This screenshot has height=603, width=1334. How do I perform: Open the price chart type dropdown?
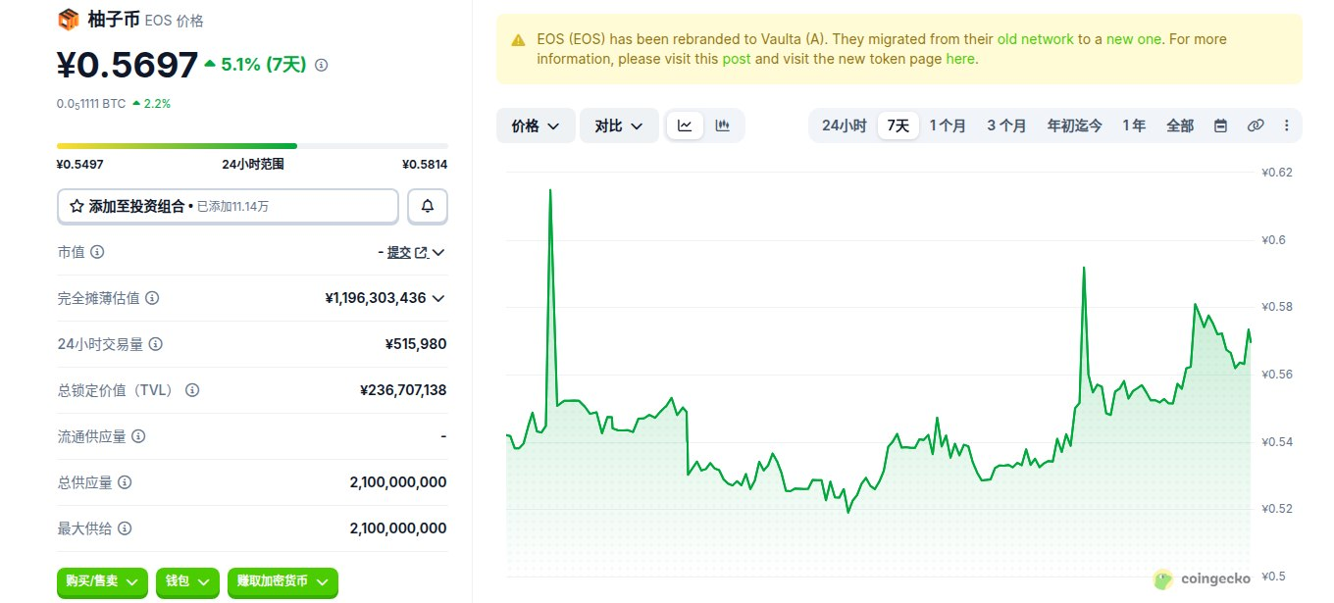pos(536,126)
